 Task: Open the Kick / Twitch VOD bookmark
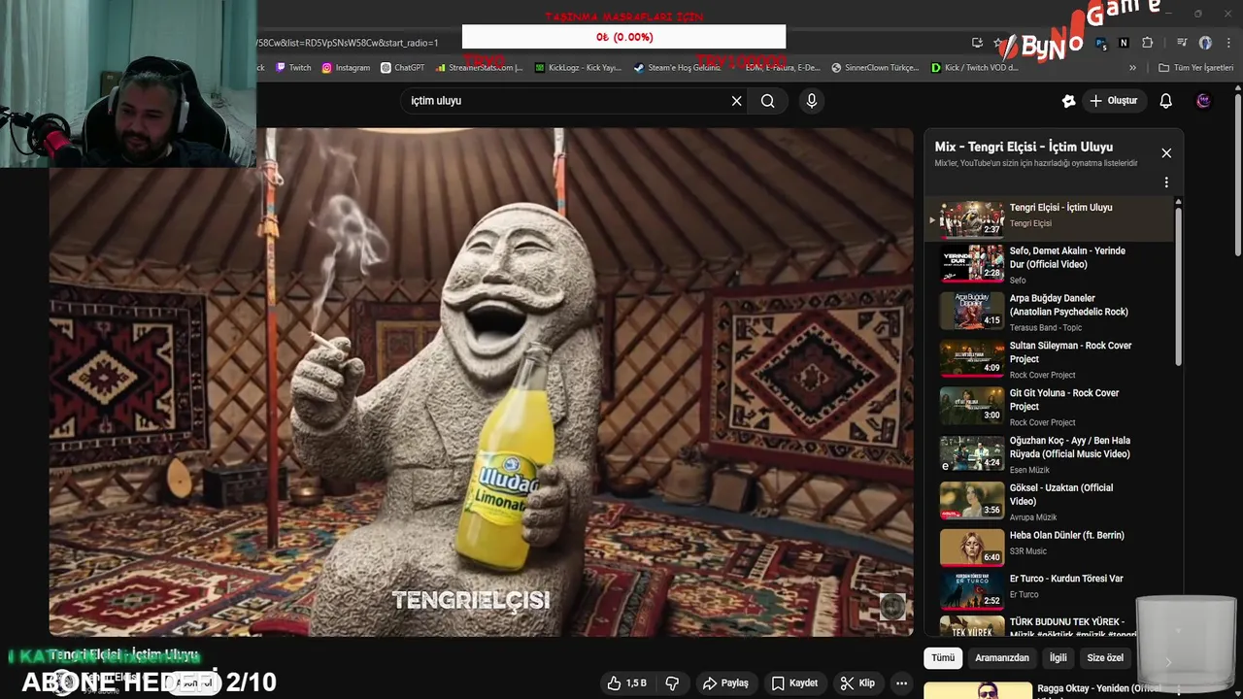pyautogui.click(x=974, y=68)
